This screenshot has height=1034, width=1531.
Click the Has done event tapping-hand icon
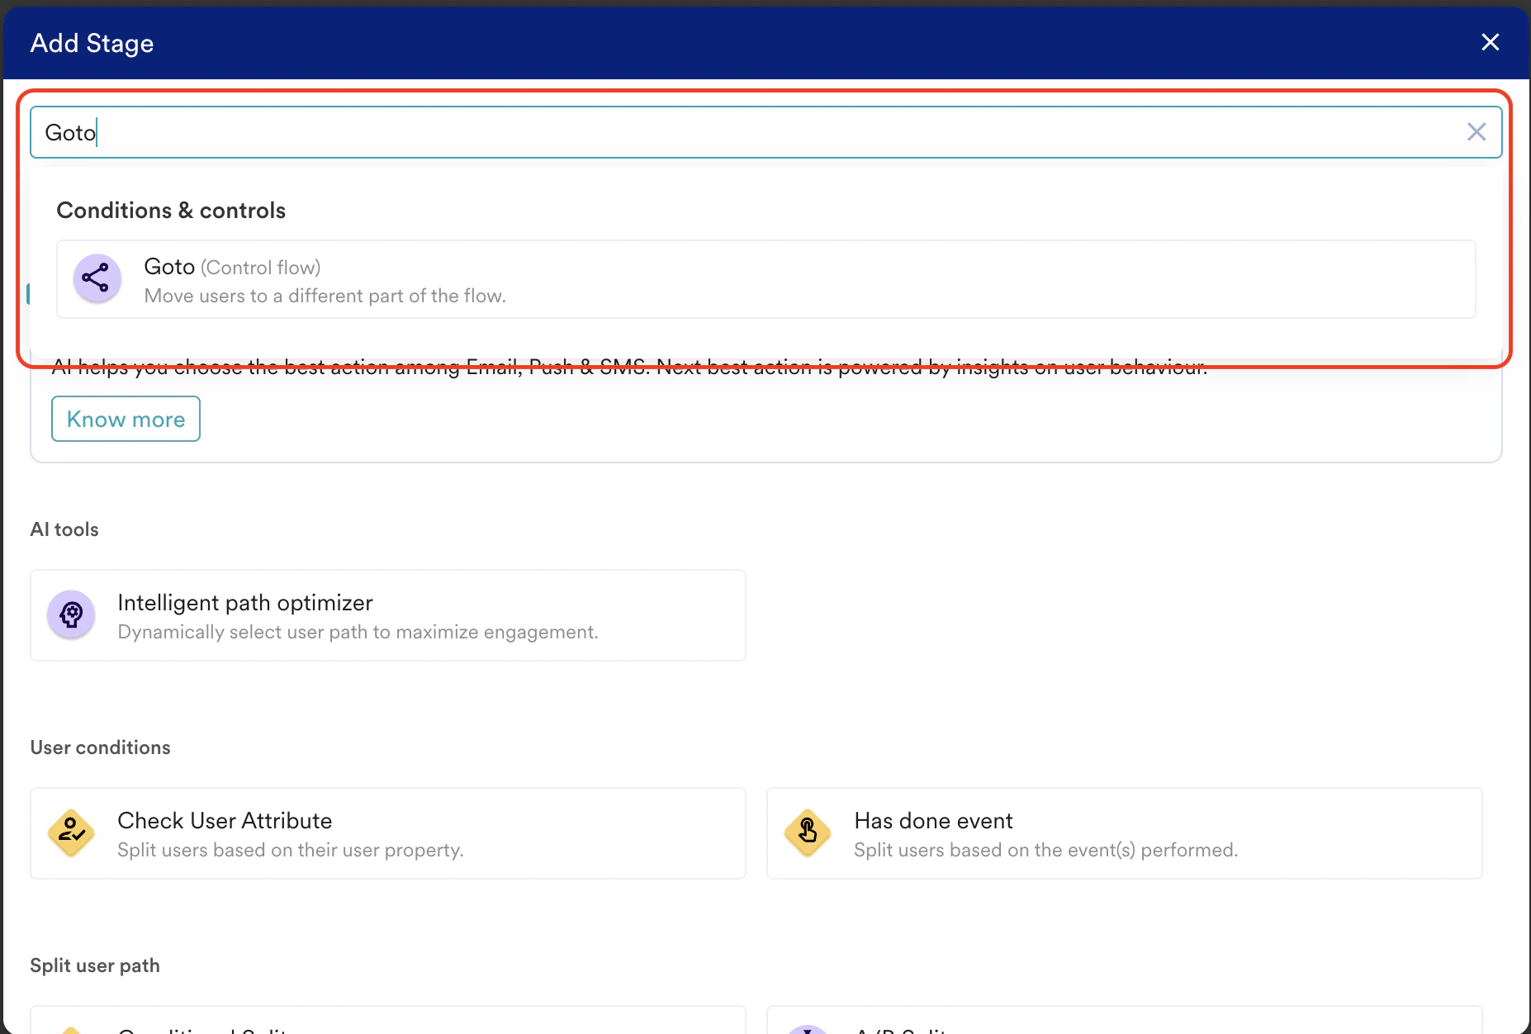coord(807,833)
